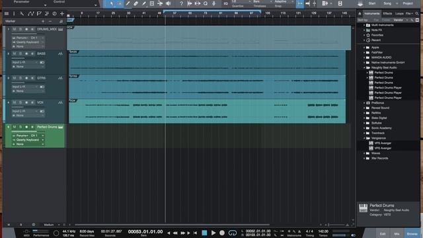
Task: Enable monitoring on the BASS track
Action: click(x=32, y=54)
